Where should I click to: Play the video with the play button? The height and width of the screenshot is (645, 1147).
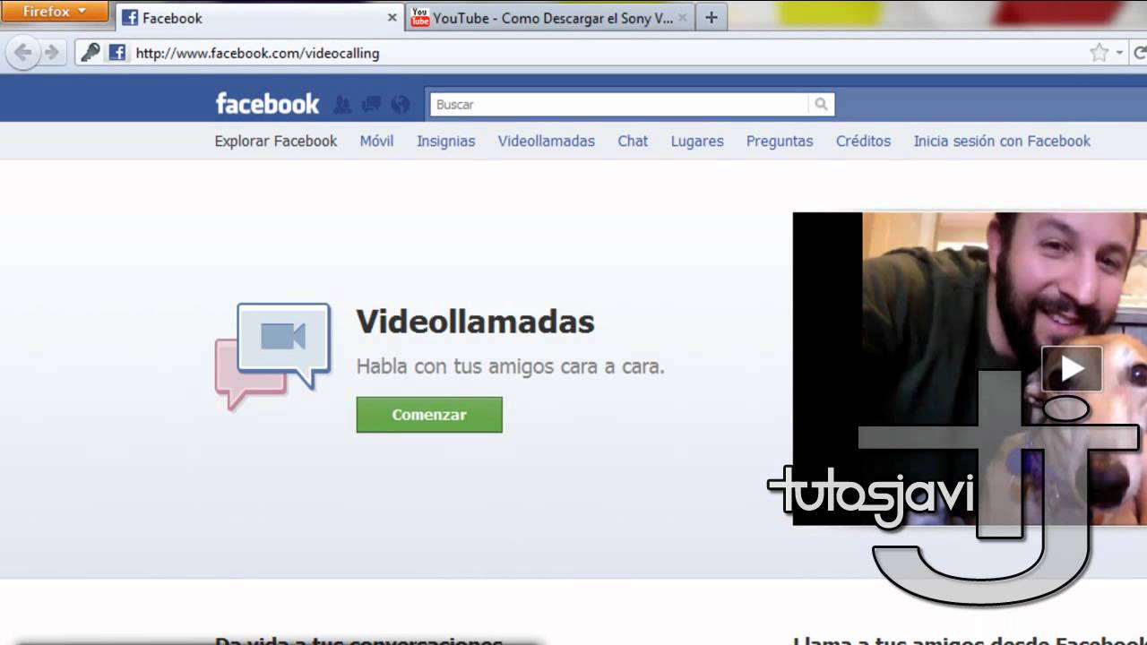[x=1072, y=369]
